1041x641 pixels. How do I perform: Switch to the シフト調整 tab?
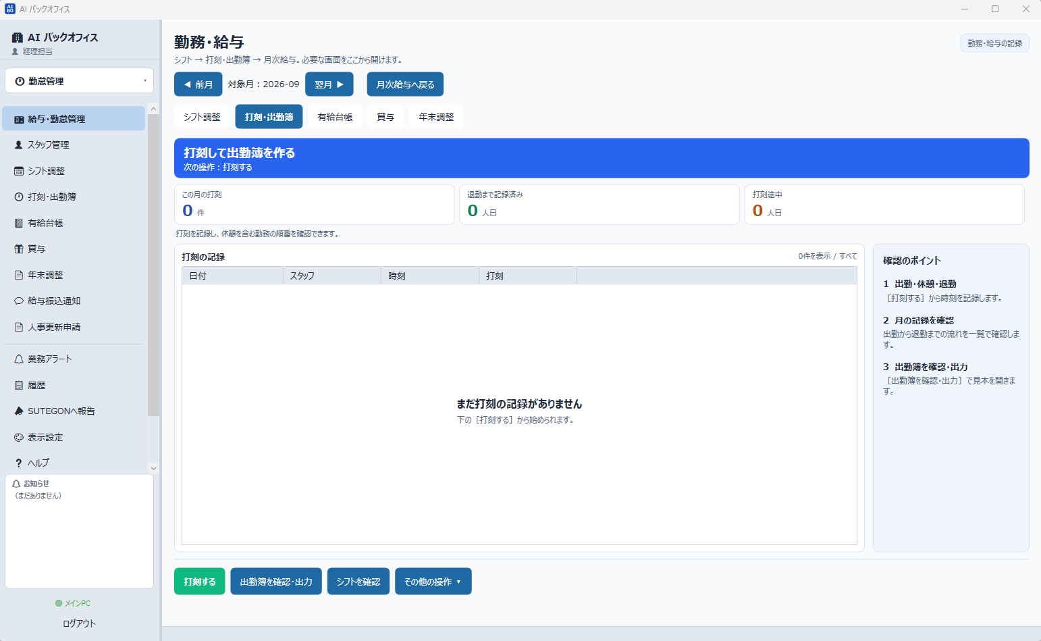coord(202,117)
